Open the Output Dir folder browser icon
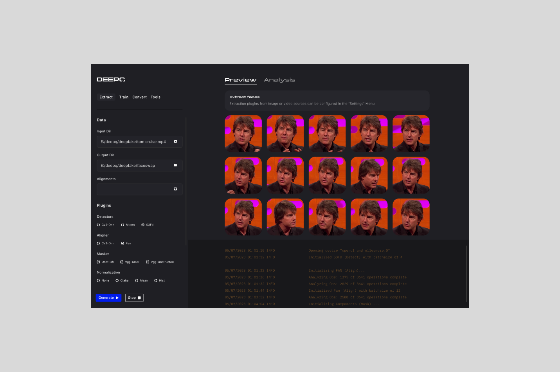 click(x=175, y=165)
